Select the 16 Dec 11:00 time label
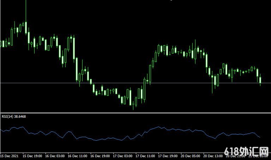271x160 pixels. point(77,156)
